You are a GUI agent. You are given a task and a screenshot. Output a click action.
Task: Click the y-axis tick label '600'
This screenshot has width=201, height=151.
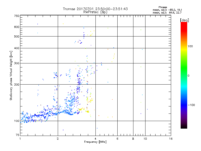17,27
